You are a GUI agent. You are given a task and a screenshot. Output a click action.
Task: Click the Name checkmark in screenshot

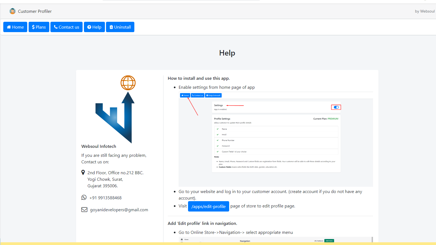(217, 129)
